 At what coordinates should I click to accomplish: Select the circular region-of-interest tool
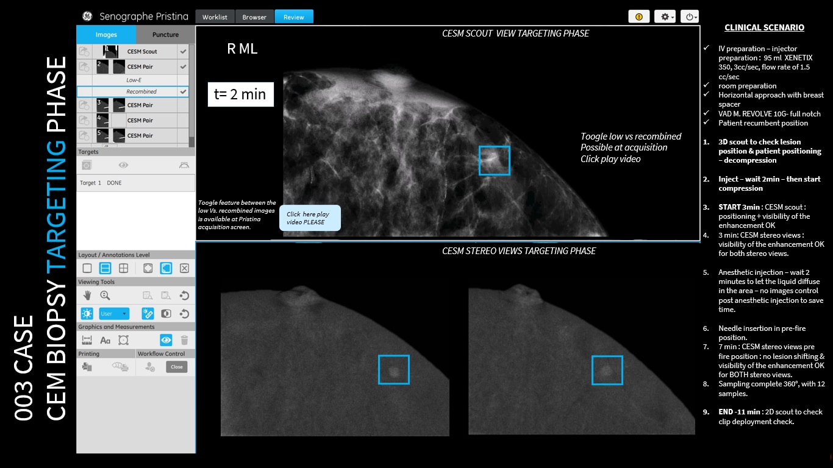[x=124, y=341]
